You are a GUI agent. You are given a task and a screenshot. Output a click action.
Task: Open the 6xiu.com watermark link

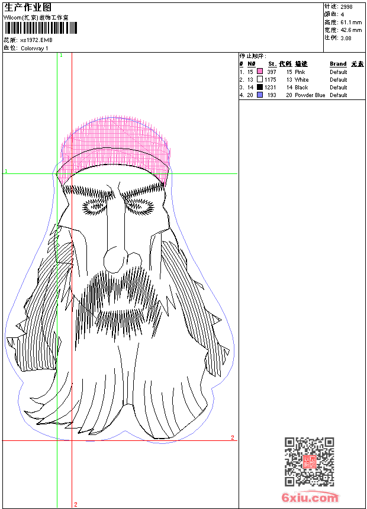pyautogui.click(x=310, y=498)
